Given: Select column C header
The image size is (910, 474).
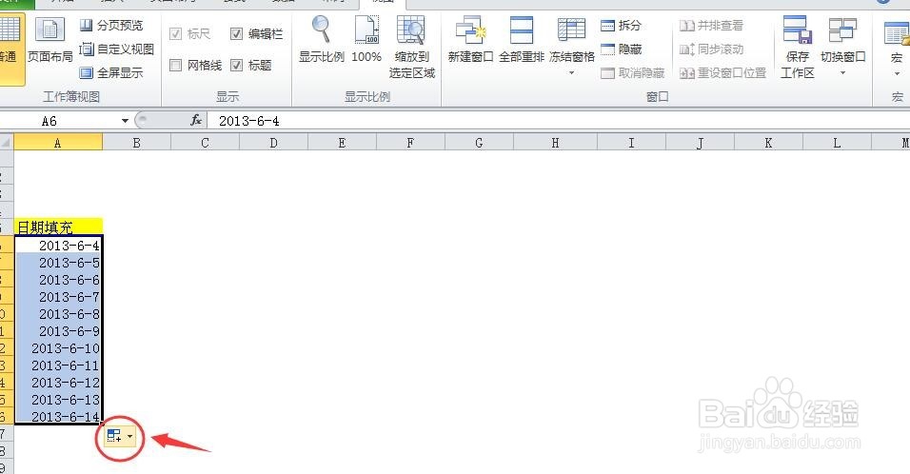Looking at the screenshot, I should [205, 142].
